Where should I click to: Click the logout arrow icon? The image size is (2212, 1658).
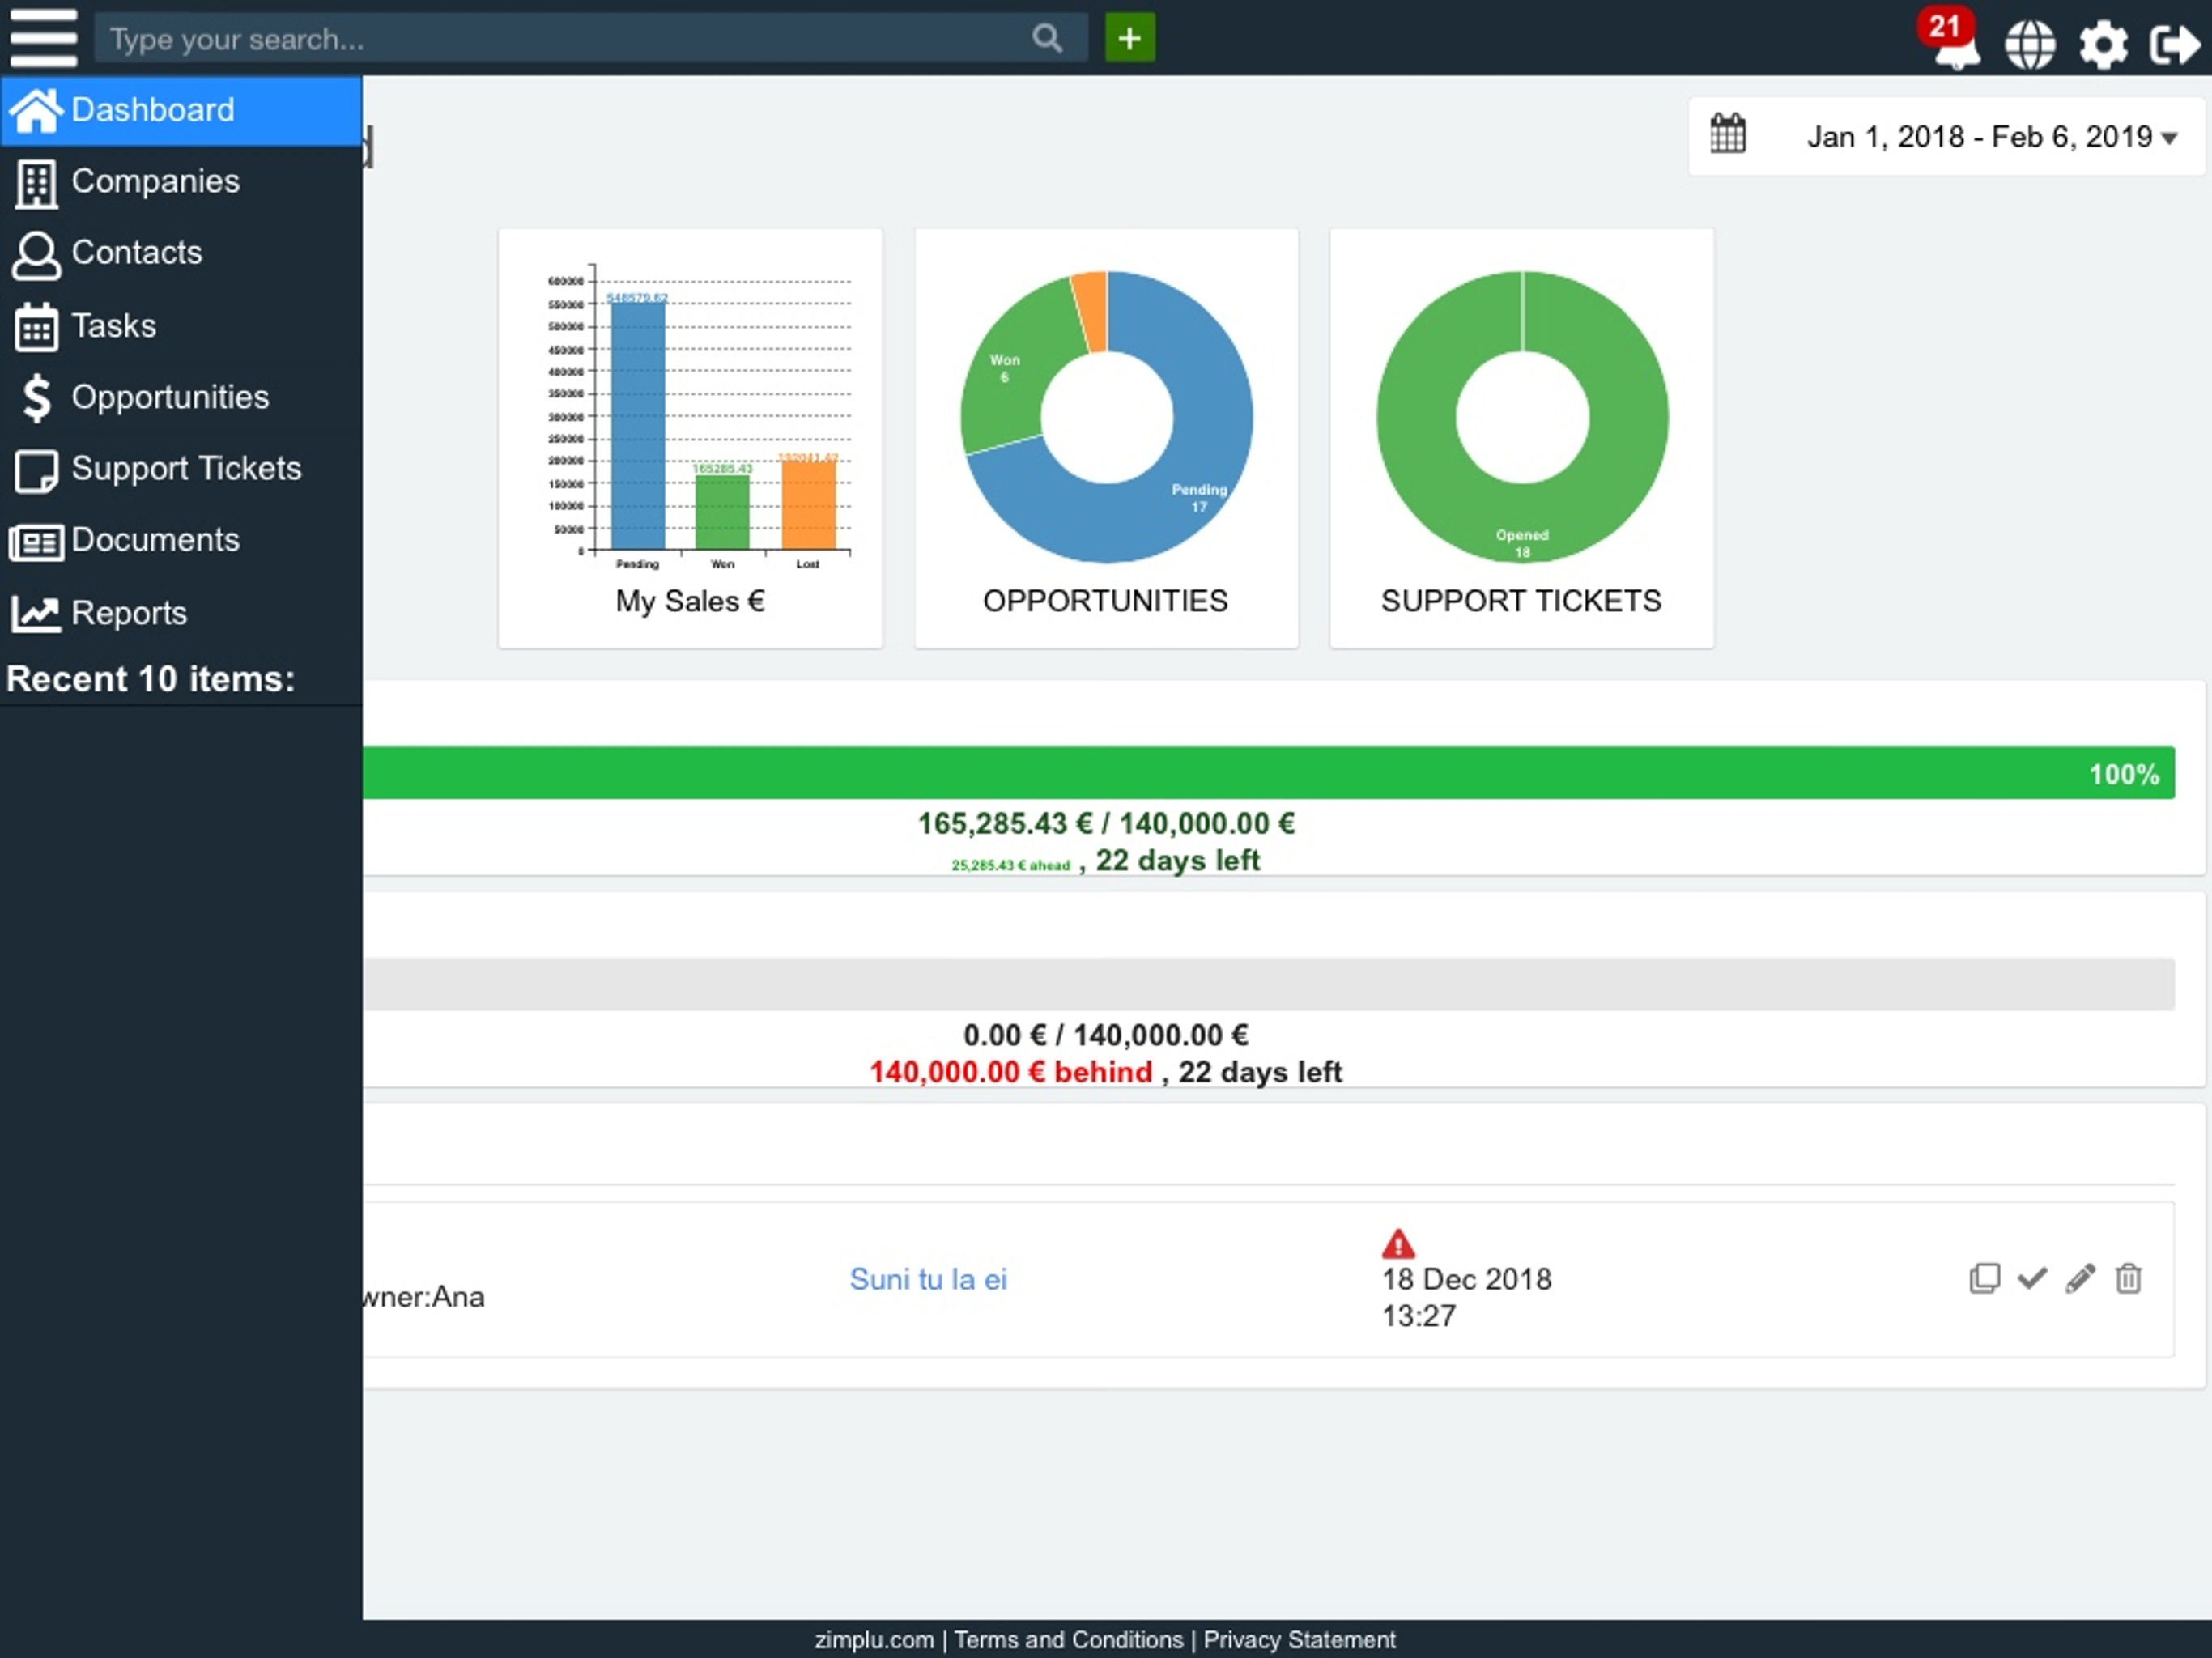coord(2174,45)
